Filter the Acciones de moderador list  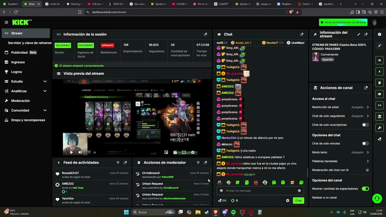coord(198,162)
